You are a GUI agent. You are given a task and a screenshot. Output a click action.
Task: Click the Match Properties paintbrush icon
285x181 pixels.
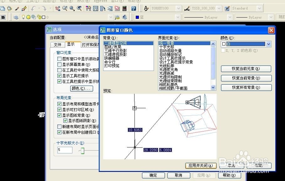pos(17,8)
